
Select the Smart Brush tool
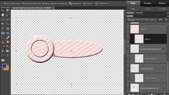[x=8, y=47]
